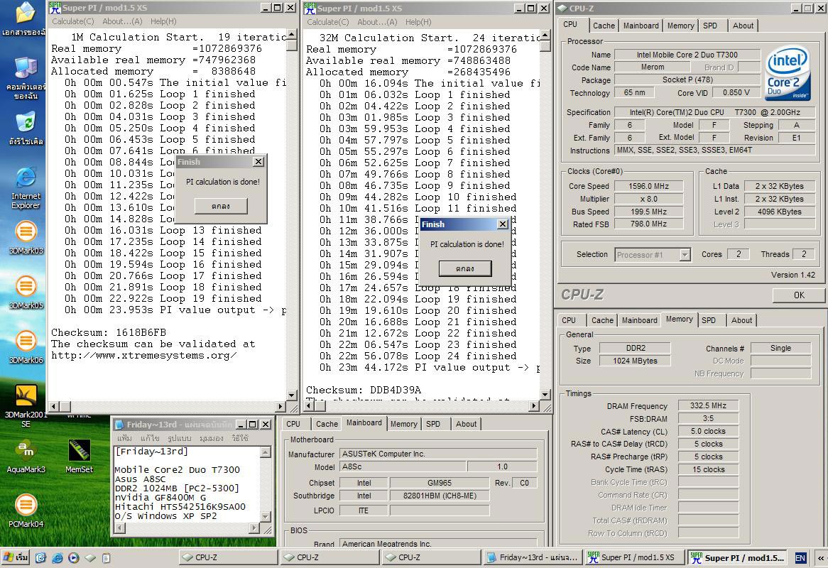Screen dimensions: 828x568
Task: Launch MemSet desktop icon
Action: point(80,457)
